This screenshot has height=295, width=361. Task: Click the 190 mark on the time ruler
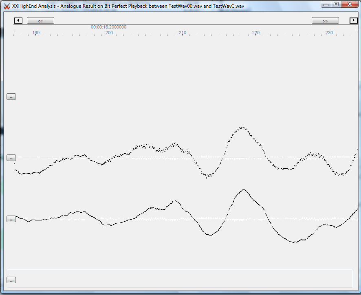click(36, 33)
